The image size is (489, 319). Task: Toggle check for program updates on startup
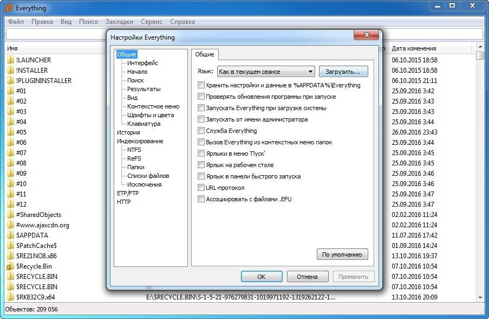point(201,97)
